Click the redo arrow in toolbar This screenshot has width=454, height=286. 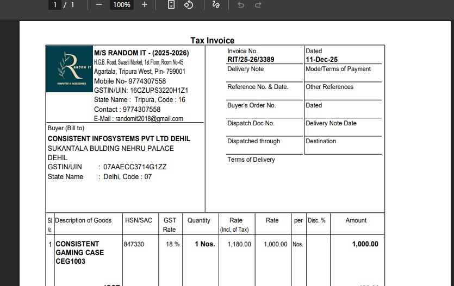coord(258,5)
